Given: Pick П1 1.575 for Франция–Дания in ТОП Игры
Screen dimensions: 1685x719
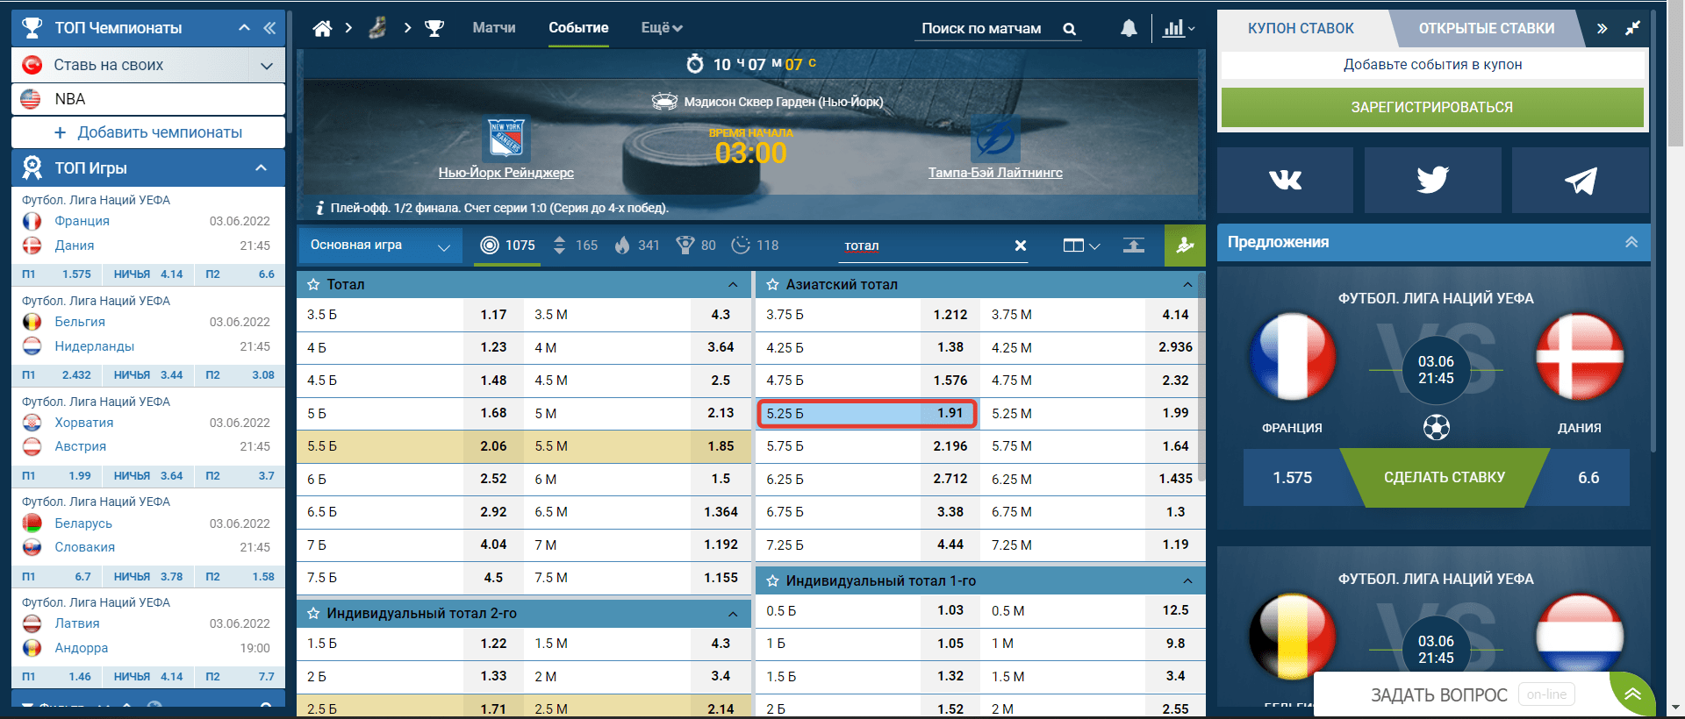Looking at the screenshot, I should click(57, 274).
